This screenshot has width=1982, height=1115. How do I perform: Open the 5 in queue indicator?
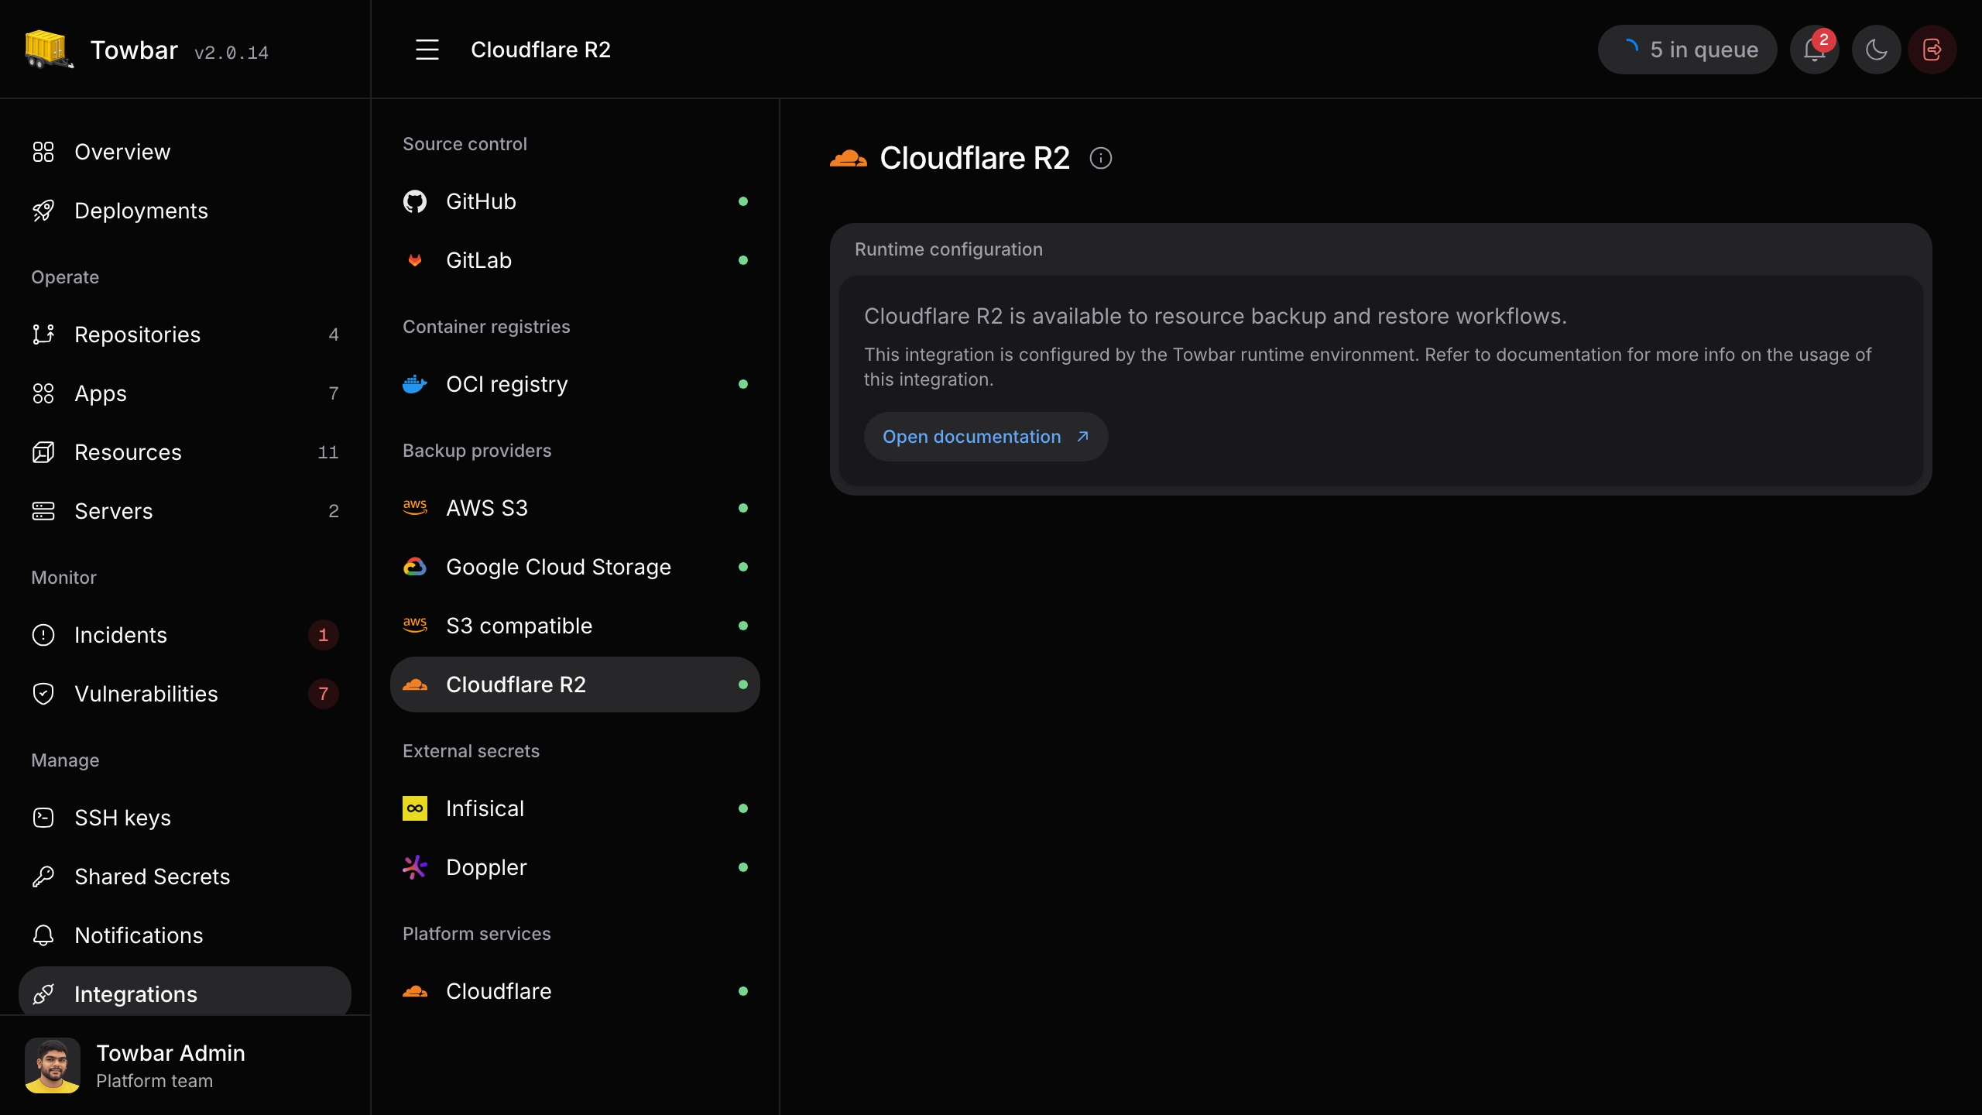[x=1687, y=50]
